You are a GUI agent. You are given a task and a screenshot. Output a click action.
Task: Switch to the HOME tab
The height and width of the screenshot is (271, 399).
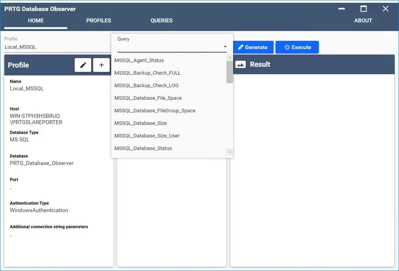click(36, 20)
